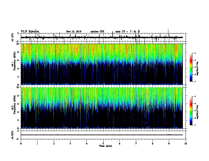The height and width of the screenshot is (161, 209).
Task: Click the "8" tick on ch.2 frequency axis
Action: [x=18, y=96]
